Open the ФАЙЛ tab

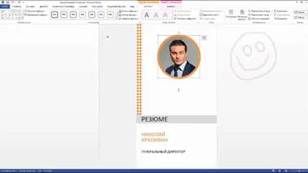(x=5, y=6)
